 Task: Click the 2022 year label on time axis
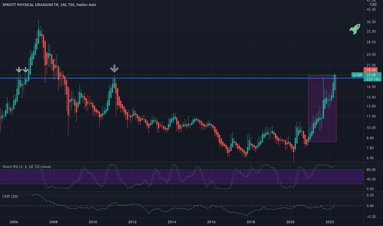click(330, 222)
